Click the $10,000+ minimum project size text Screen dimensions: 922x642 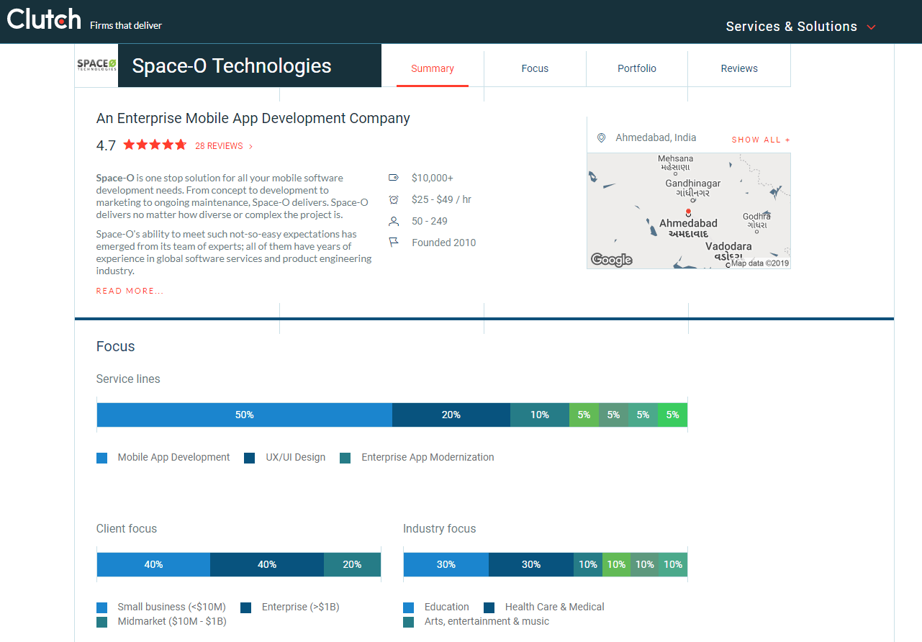[x=433, y=178]
